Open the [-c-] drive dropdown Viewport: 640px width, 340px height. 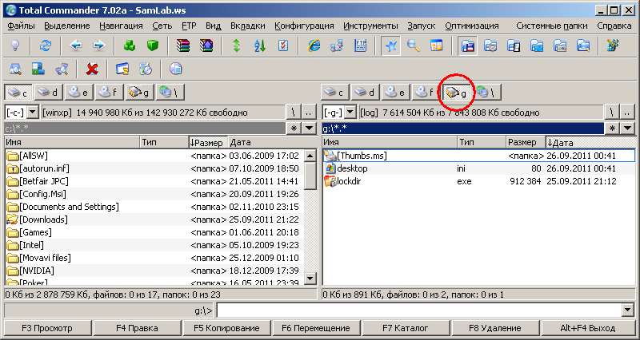[x=33, y=112]
